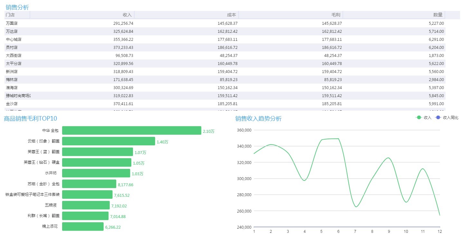Screen dimensions: 461x237
Task: Click the blue 收入同比 legend marker
Action: point(438,118)
